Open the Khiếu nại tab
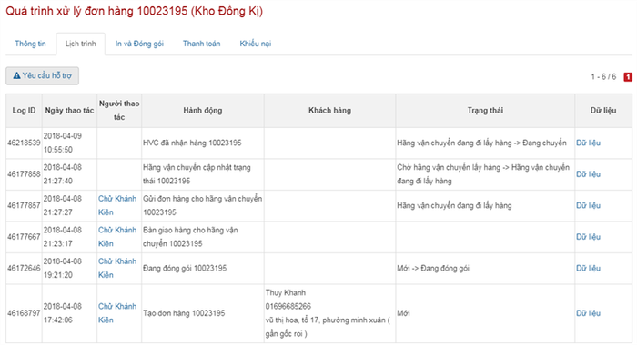This screenshot has height=345, width=637. pos(255,44)
